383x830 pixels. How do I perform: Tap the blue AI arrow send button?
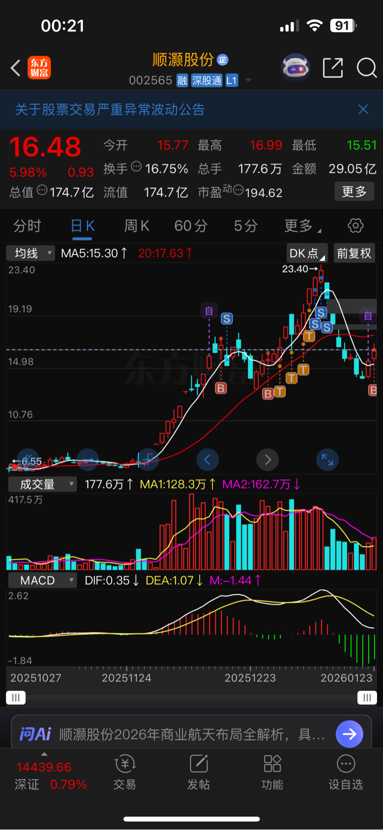point(350,734)
